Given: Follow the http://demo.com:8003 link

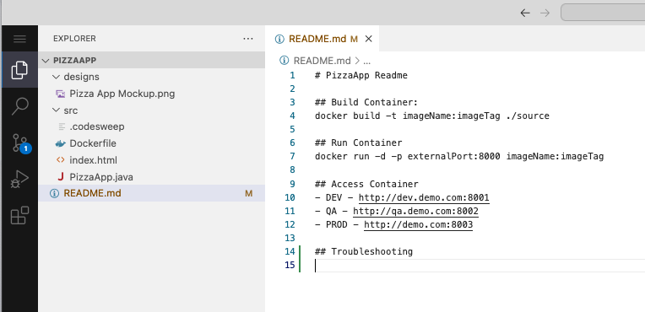Looking at the screenshot, I should point(419,225).
